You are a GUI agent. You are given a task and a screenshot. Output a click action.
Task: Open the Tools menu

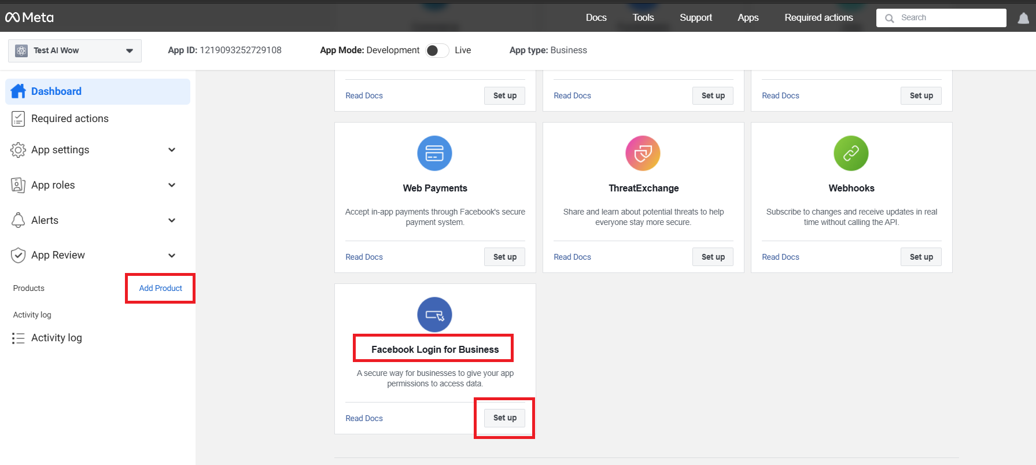(643, 17)
